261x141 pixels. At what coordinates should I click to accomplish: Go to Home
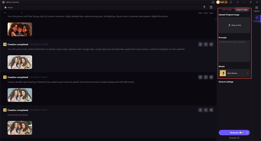tap(8, 7)
